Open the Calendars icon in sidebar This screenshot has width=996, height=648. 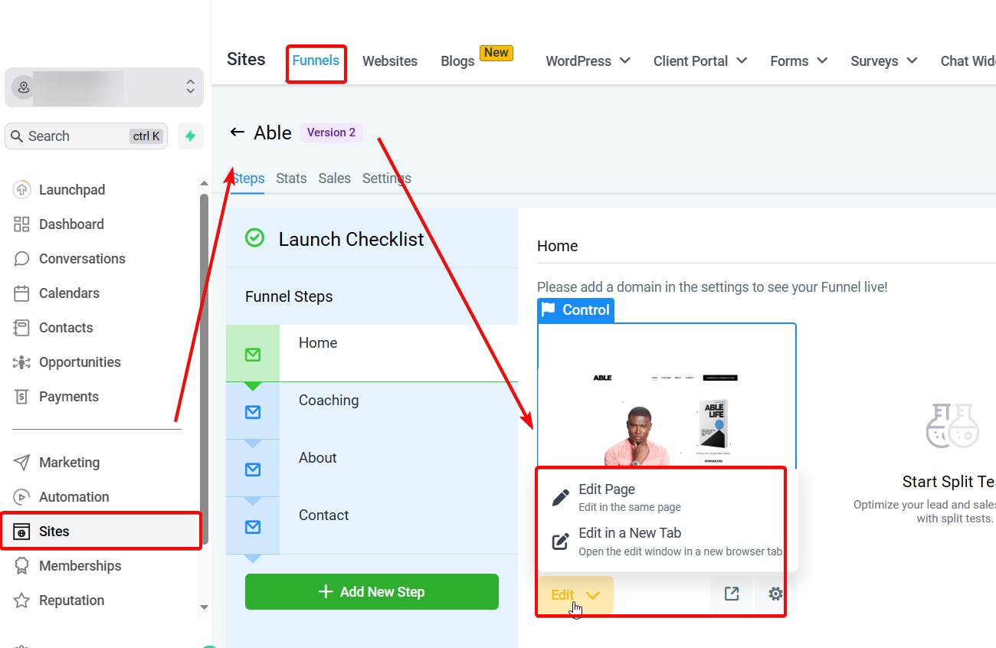pyautogui.click(x=21, y=293)
